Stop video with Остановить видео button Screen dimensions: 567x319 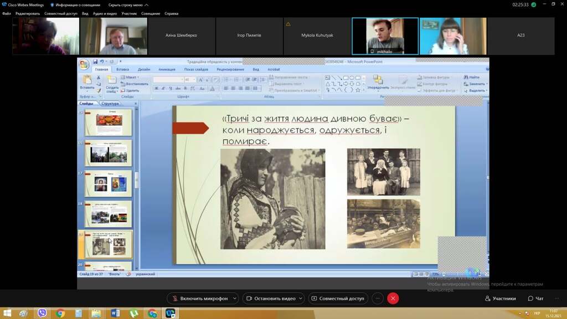(x=271, y=299)
